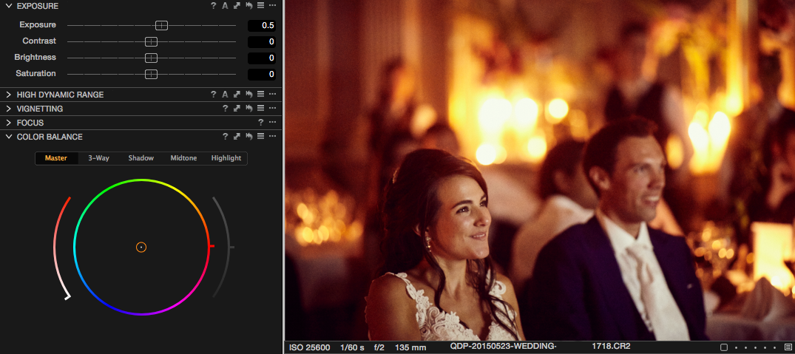Screen dimensions: 795x354
Task: Set a three-star rating with the third dot
Action: coord(756,347)
